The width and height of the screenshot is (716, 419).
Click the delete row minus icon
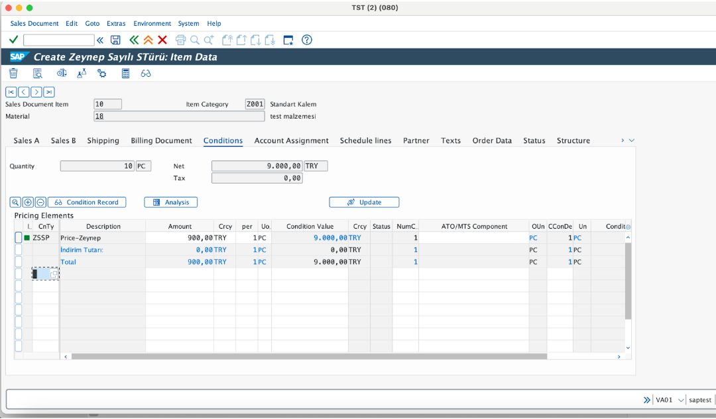40,202
